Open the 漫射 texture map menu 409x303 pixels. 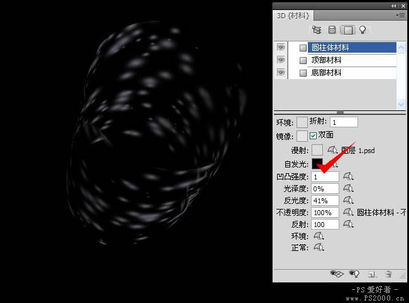pos(332,150)
